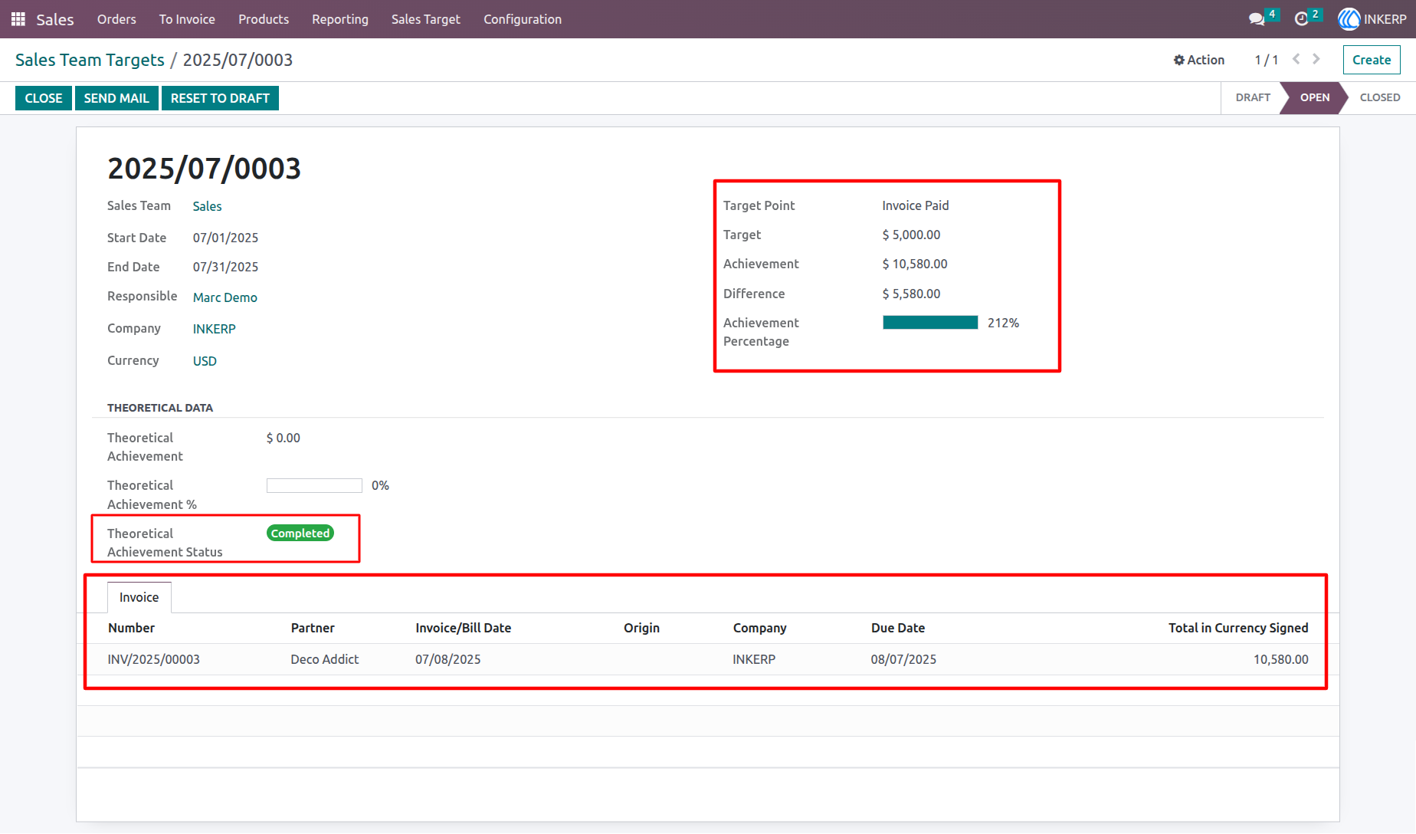Go to next record arrow
This screenshot has width=1416, height=834.
(x=1316, y=59)
